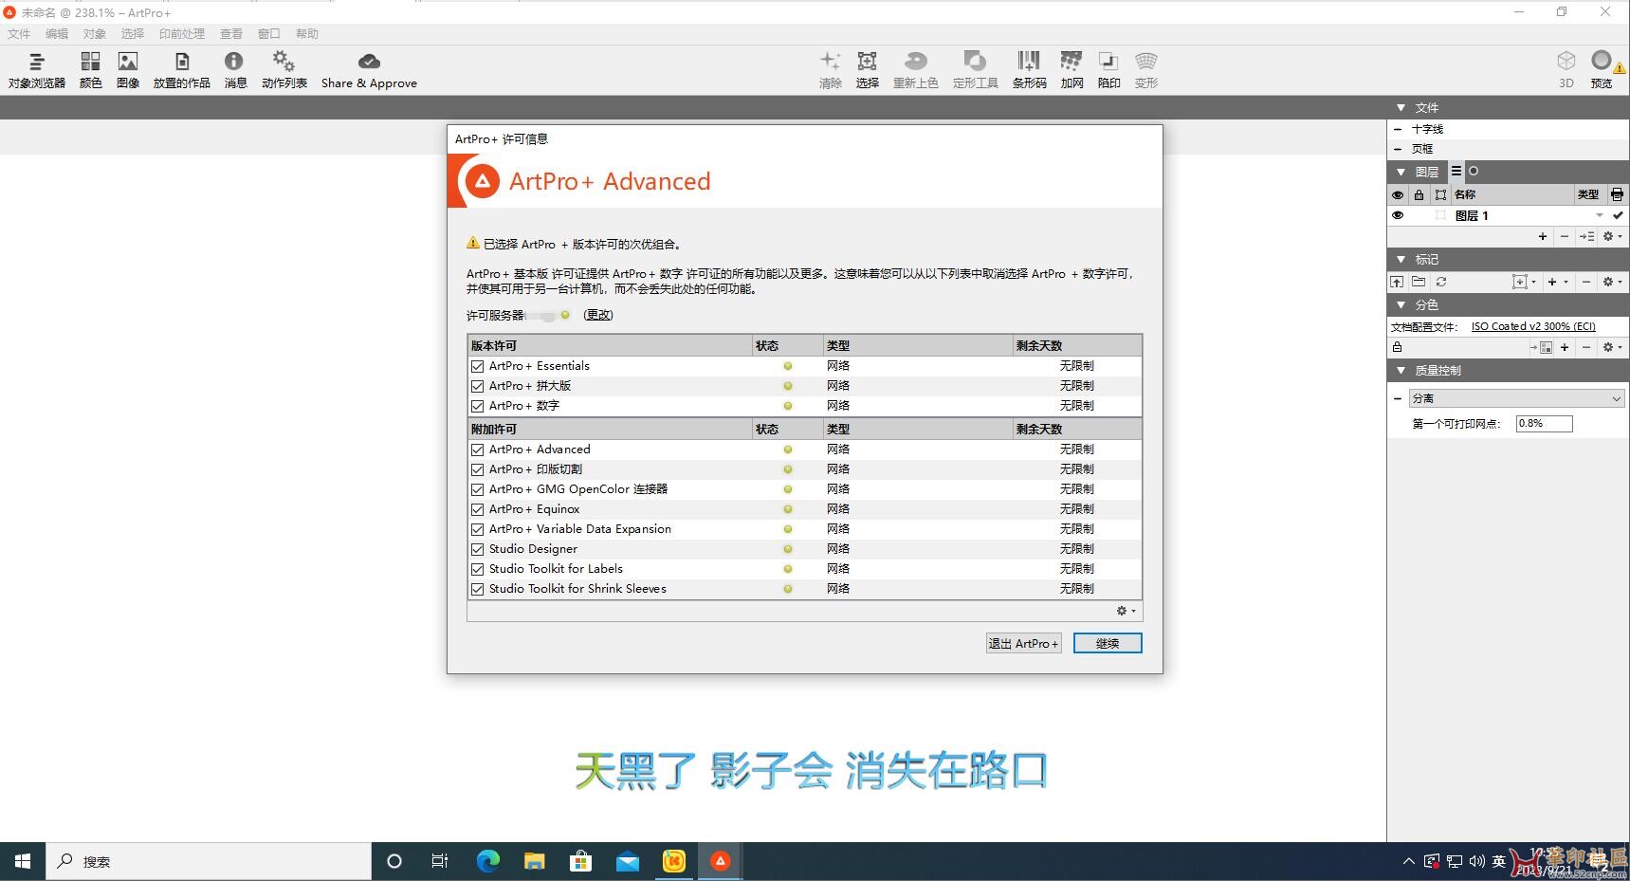Toggle visibility eye of 图层 1
Viewport: 1630px width, 881px height.
(x=1397, y=215)
